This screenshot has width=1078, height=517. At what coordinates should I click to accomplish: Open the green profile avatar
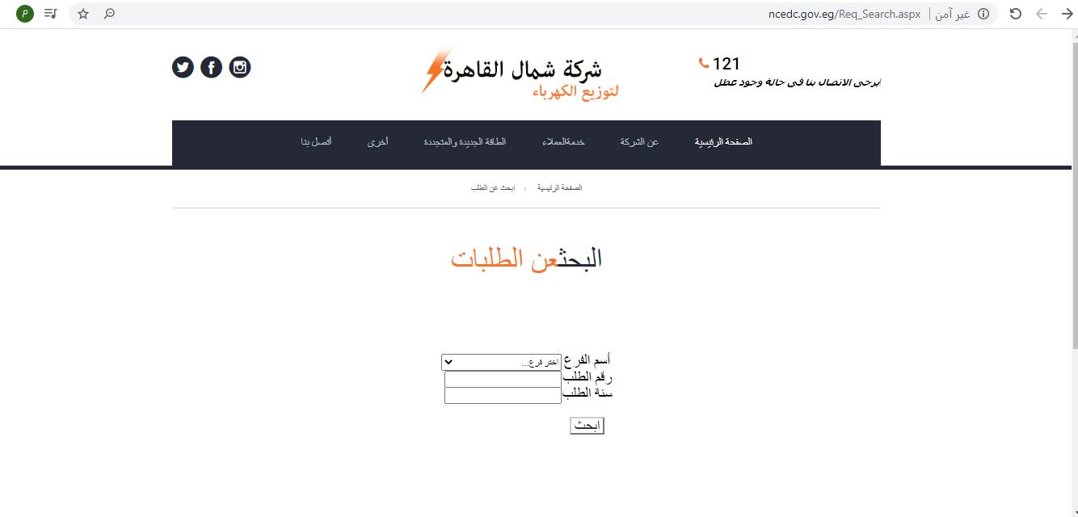[x=25, y=14]
